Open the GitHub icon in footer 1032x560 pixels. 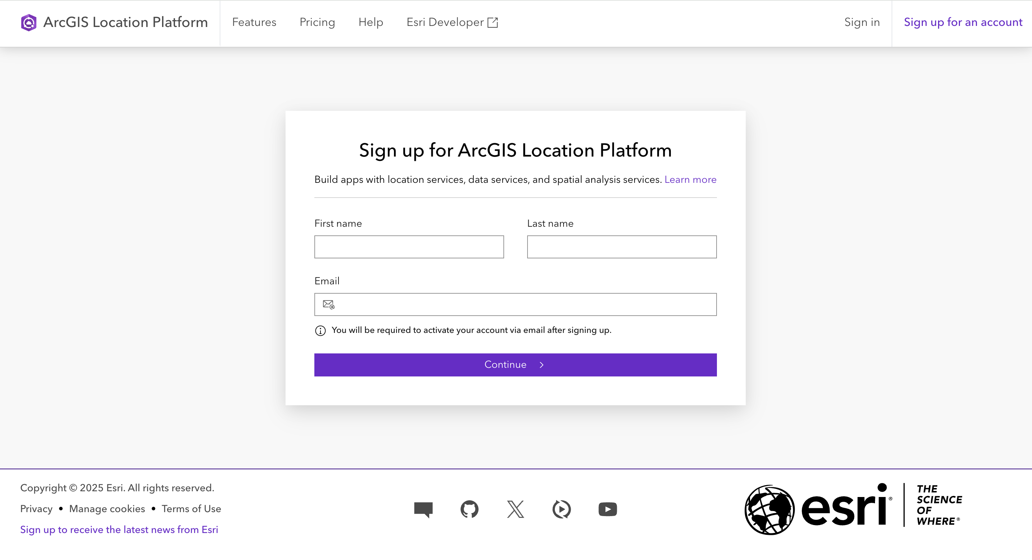click(x=469, y=509)
